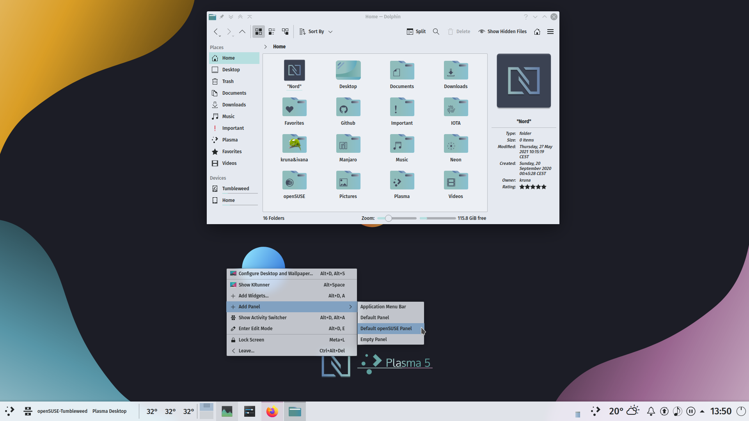Select the Favorites heart folder
749x421 pixels.
pos(294,111)
